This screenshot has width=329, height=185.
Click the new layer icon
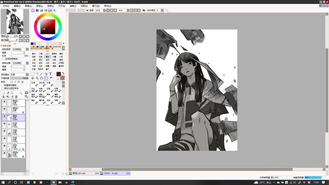point(3,93)
